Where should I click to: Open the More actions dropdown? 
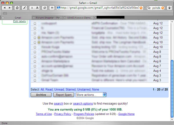91,95
